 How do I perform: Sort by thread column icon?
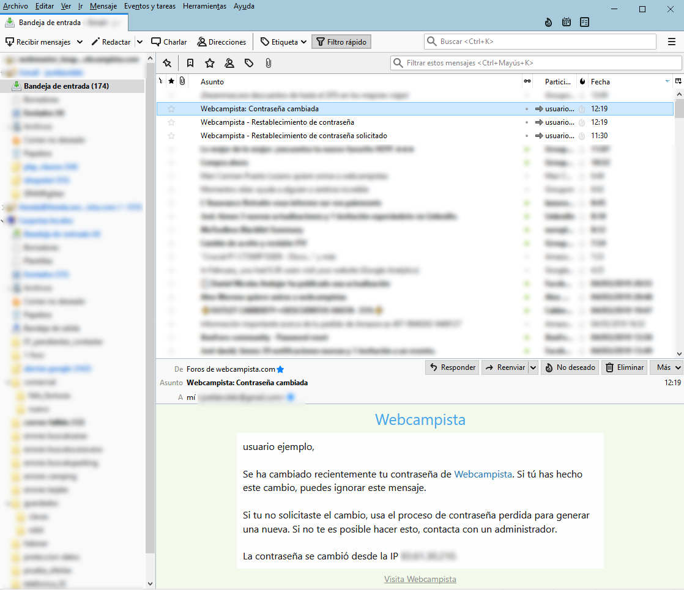click(x=160, y=81)
